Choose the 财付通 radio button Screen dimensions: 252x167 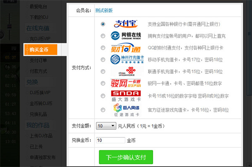[103, 48]
